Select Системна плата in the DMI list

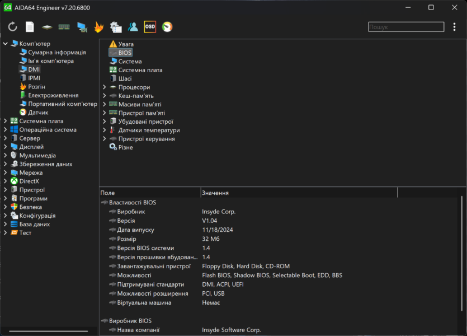[136, 70]
